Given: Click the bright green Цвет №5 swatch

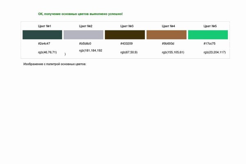Looking at the screenshot, I should 208,35.
